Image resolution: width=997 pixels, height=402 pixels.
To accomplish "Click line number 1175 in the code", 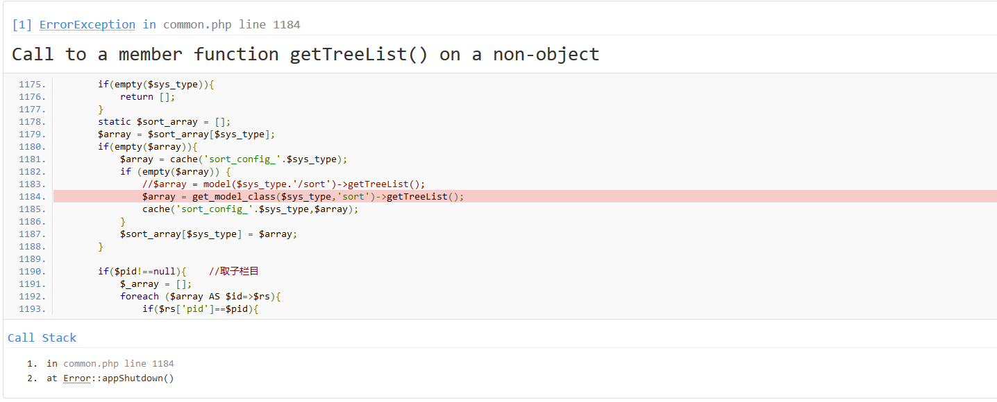I will point(32,85).
